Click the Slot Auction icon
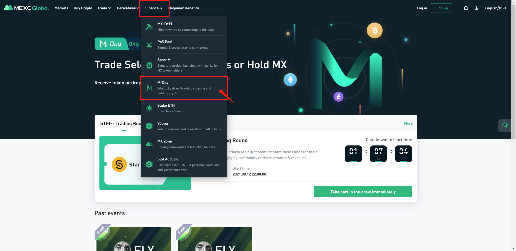This screenshot has height=251, width=516. pos(149,164)
